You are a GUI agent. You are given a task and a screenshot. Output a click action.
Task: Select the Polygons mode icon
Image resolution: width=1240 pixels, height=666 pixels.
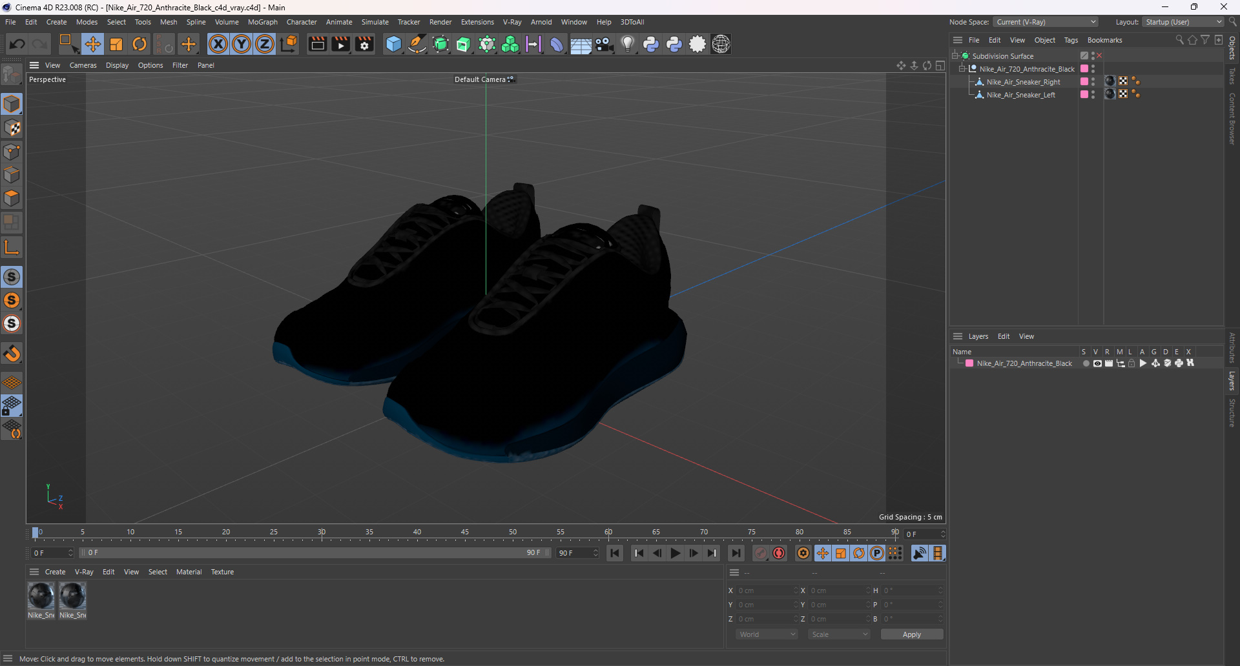click(x=12, y=198)
